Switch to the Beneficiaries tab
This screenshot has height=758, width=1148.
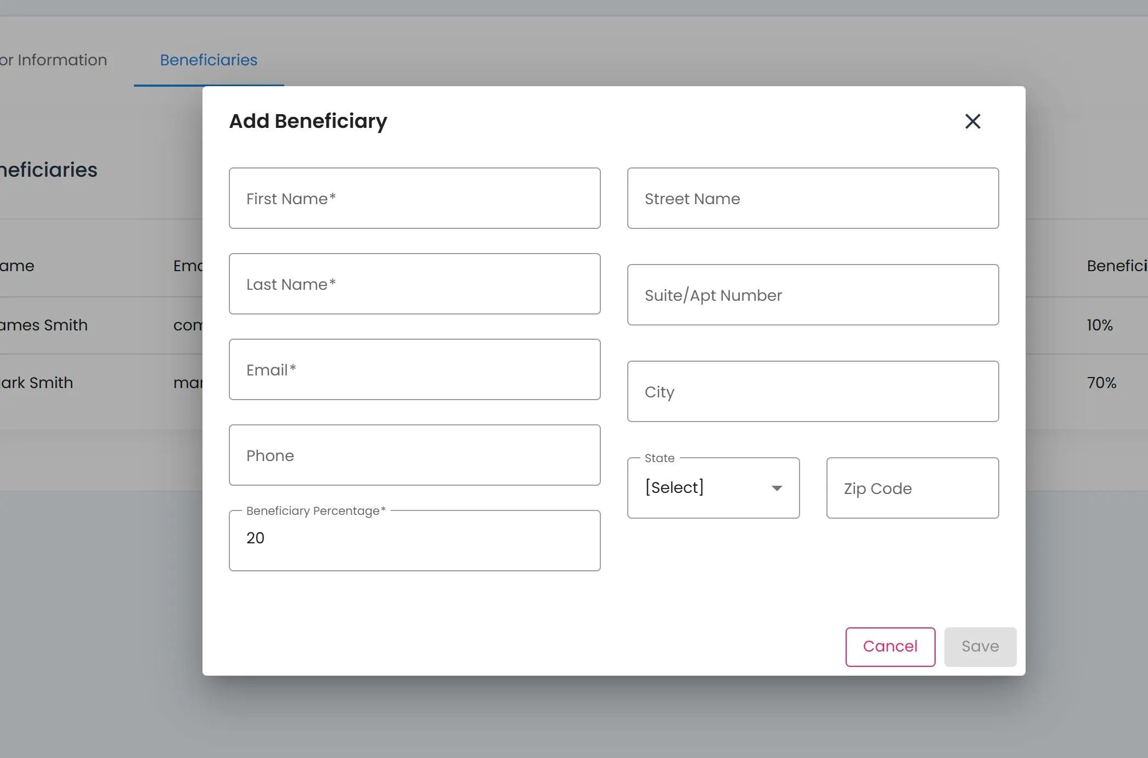tap(209, 60)
